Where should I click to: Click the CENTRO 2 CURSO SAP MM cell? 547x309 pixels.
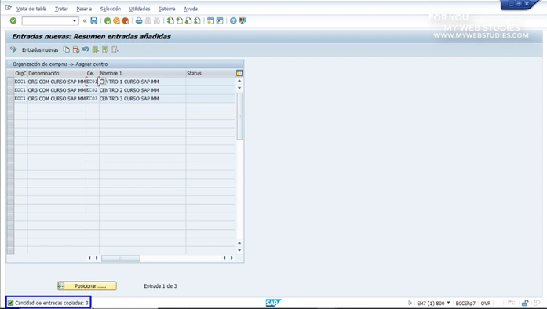click(x=142, y=90)
